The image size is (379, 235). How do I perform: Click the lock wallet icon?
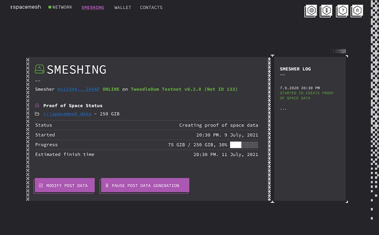tap(357, 11)
